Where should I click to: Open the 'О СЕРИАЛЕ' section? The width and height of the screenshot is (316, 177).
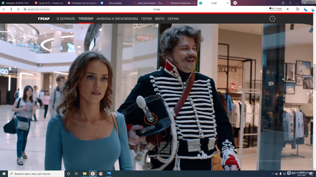point(66,18)
